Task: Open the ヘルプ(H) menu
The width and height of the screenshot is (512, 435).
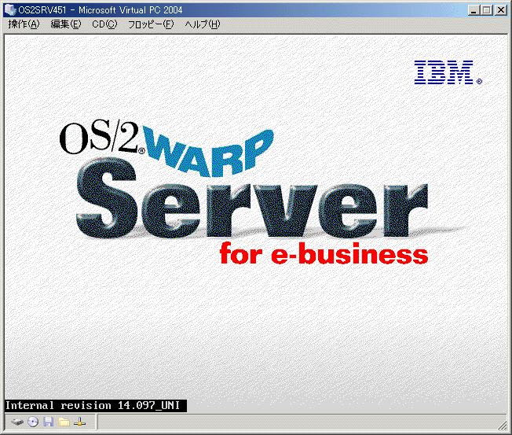Action: (x=203, y=24)
